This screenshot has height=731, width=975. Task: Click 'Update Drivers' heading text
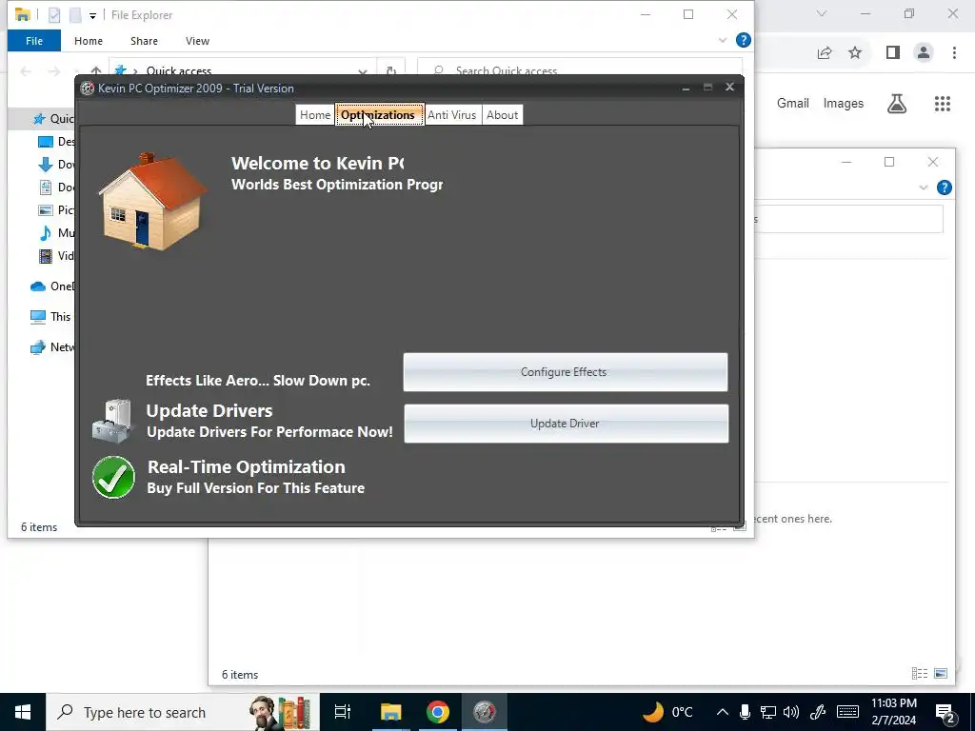coord(209,411)
